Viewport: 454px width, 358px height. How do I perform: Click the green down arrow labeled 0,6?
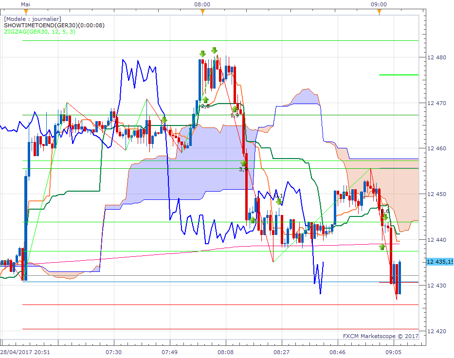[385, 217]
